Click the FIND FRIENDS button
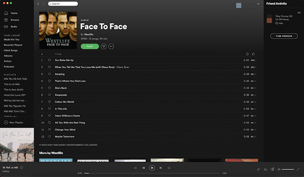Viewport: 304px width, 177px height. click(284, 36)
